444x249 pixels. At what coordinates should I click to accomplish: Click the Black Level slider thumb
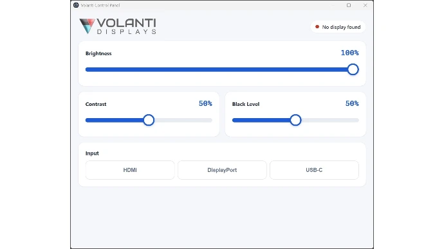click(295, 120)
